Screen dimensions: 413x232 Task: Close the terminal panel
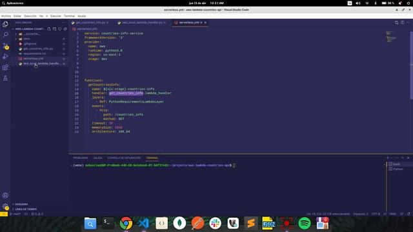coord(408,158)
